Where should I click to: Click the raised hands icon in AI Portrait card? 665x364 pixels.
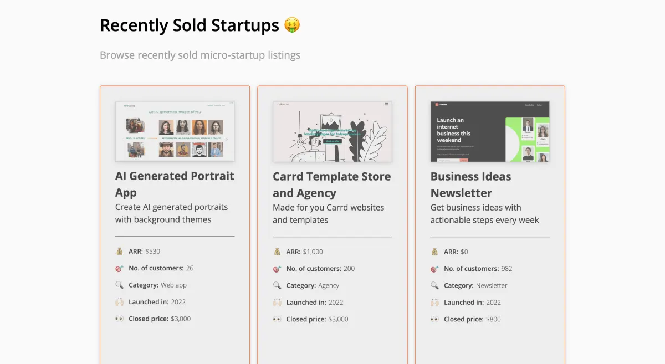coord(119,302)
